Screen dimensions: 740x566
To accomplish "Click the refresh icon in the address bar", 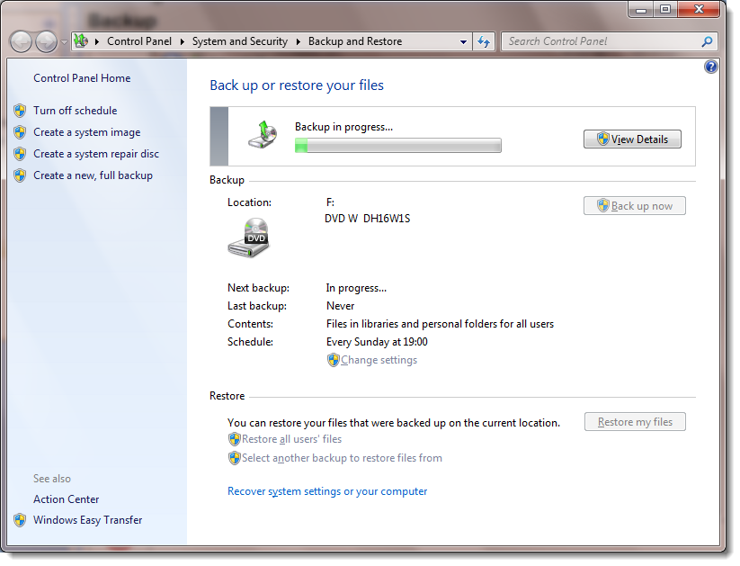I will pyautogui.click(x=484, y=41).
